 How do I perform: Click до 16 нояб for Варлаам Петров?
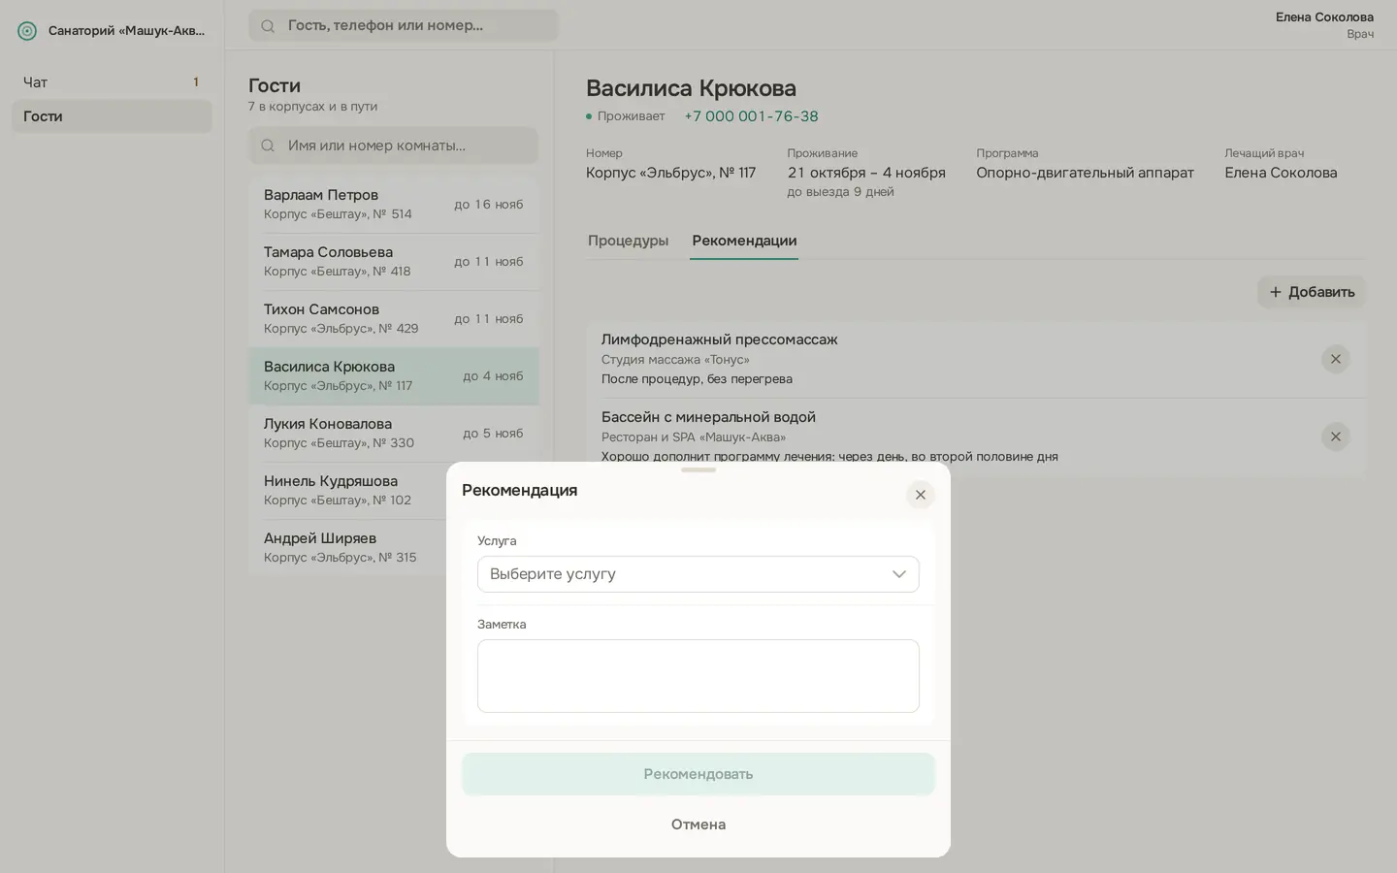coord(488,205)
